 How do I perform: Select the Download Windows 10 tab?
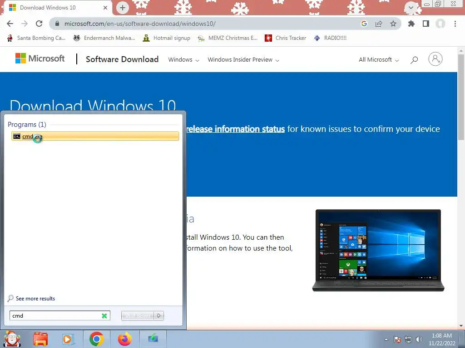pyautogui.click(x=57, y=8)
